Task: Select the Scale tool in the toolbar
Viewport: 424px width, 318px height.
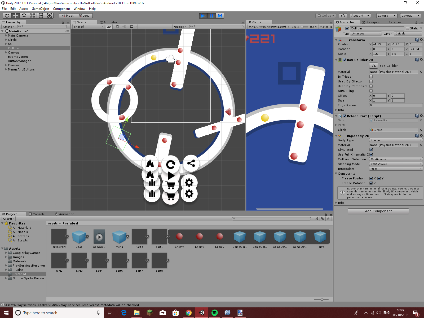Action: pos(32,16)
